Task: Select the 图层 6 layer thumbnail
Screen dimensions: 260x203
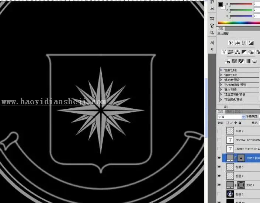Action: (x=230, y=194)
